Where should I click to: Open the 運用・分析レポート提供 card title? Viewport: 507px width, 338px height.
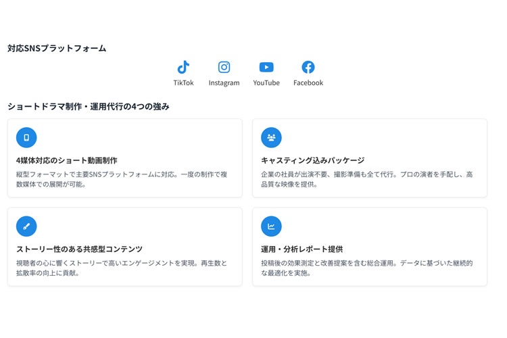click(x=301, y=249)
